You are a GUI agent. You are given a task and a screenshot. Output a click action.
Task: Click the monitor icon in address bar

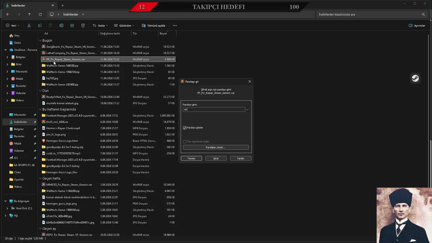[52, 15]
